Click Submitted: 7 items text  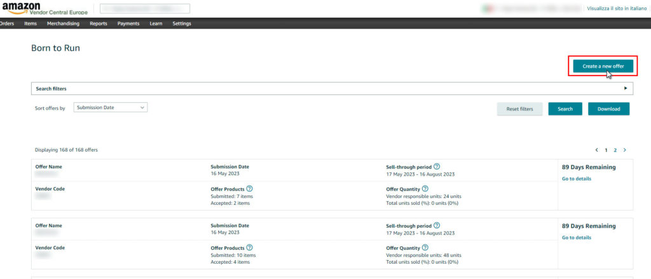click(231, 196)
